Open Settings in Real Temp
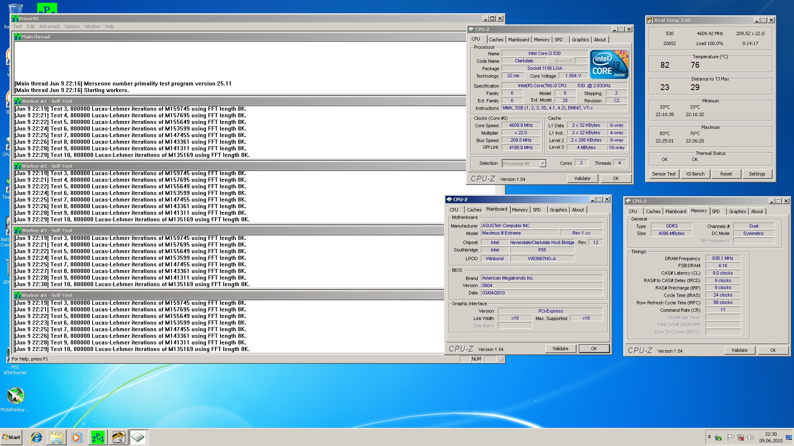Image resolution: width=794 pixels, height=446 pixels. (757, 174)
